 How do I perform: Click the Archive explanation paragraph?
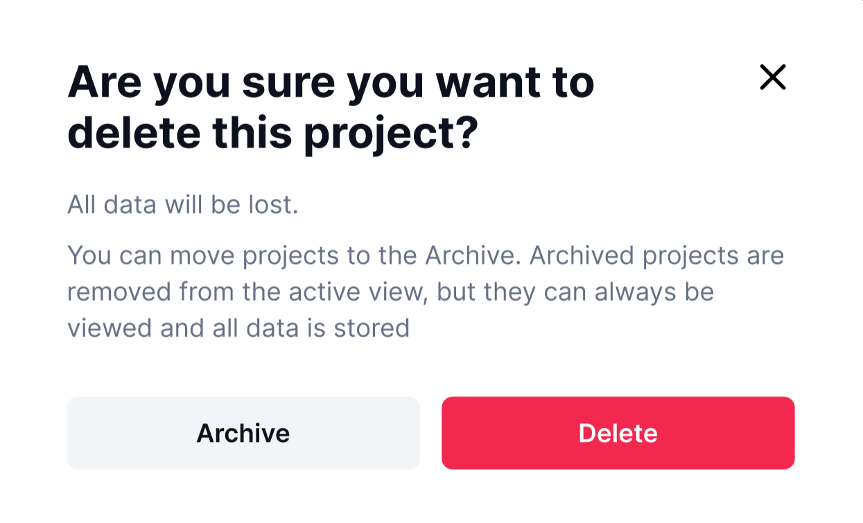tap(426, 292)
